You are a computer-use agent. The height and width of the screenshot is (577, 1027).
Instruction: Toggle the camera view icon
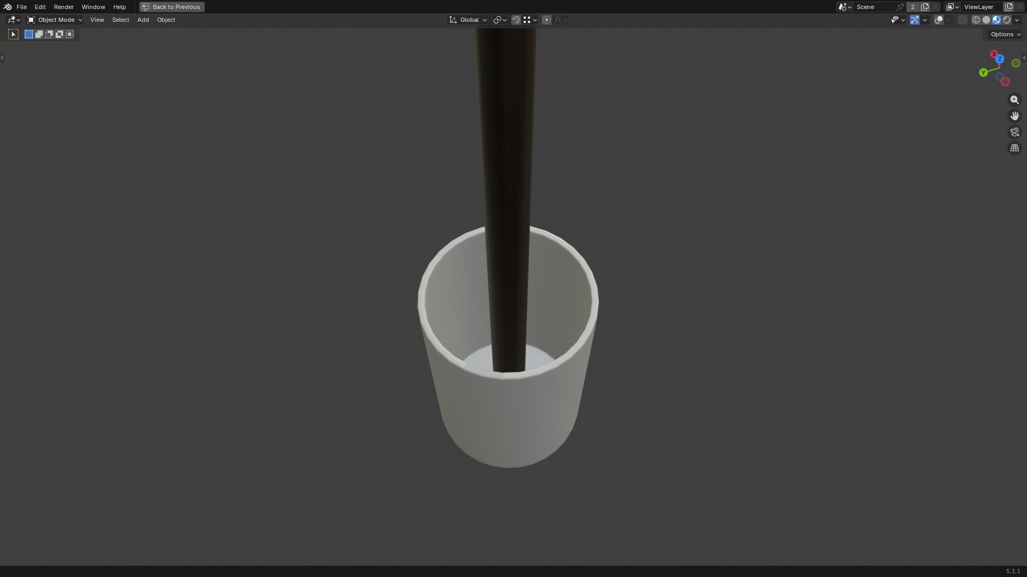tap(1014, 132)
